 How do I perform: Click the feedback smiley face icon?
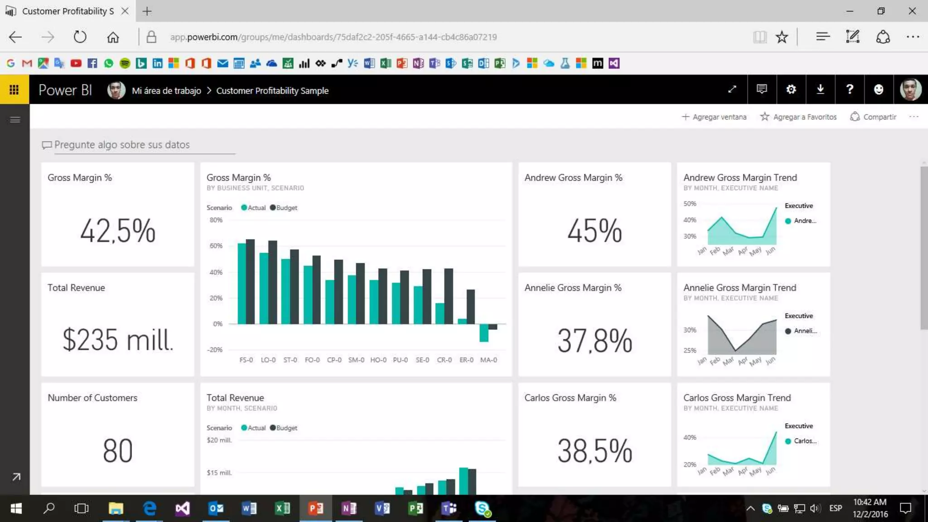pos(879,89)
